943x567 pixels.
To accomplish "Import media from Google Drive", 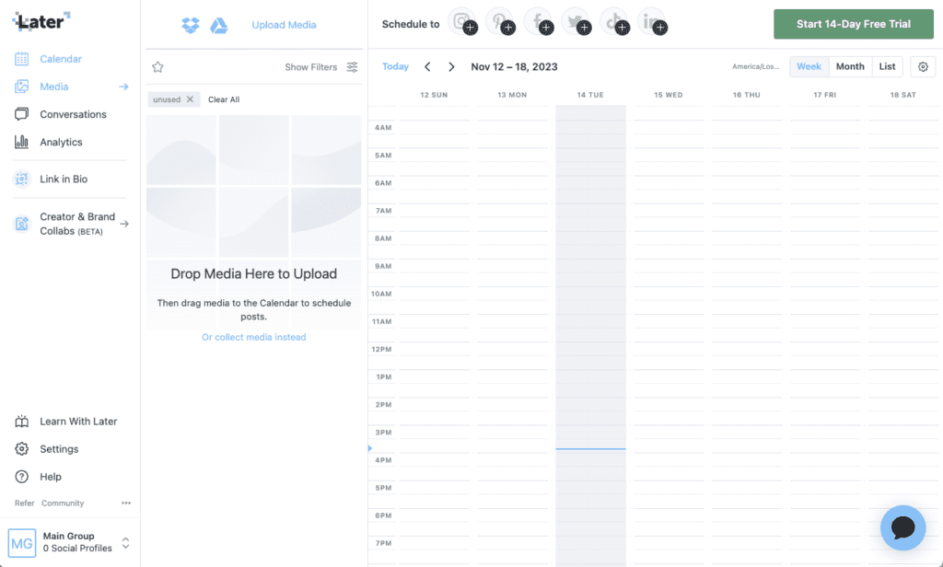I will click(x=219, y=25).
